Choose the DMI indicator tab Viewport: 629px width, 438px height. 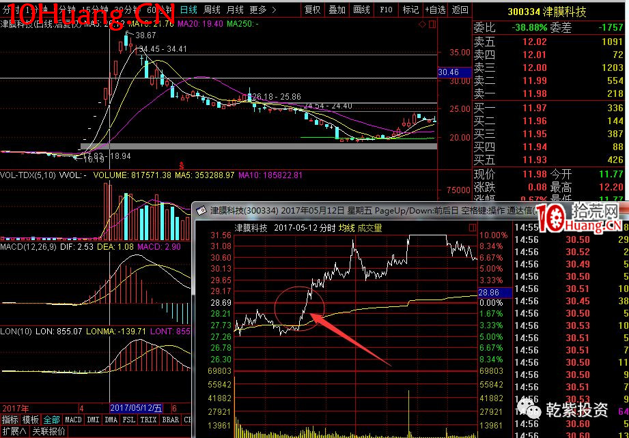tap(93, 420)
